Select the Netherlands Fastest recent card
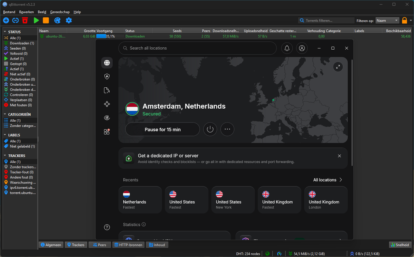Viewport: 414px width, 257px height. [140, 200]
